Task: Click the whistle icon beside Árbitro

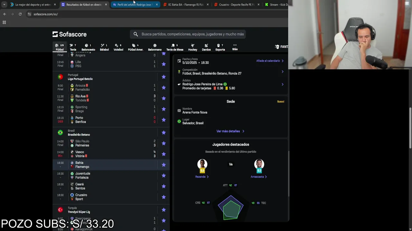Action: (179, 84)
